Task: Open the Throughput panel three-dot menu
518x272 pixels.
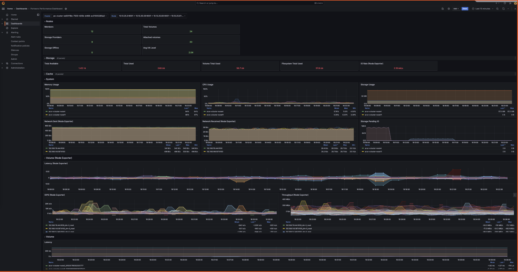Action: (515, 195)
